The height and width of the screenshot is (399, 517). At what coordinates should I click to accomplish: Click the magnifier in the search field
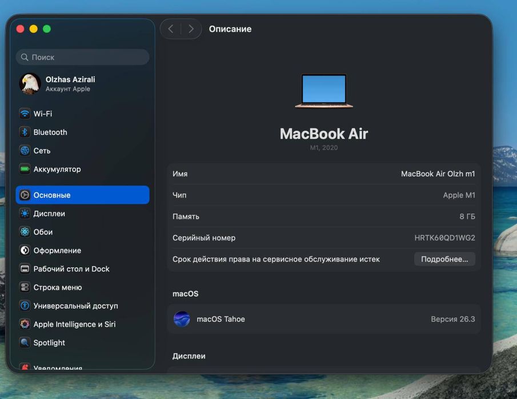pos(25,57)
